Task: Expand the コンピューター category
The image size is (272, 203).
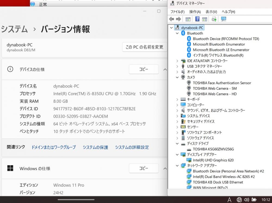Action: click(x=177, y=105)
